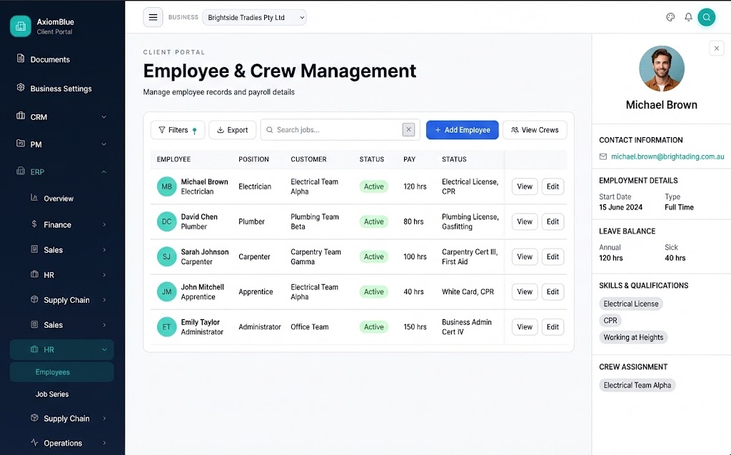This screenshot has width=731, height=455.
Task: Select the Documents icon in the sidebar
Action: pos(20,59)
